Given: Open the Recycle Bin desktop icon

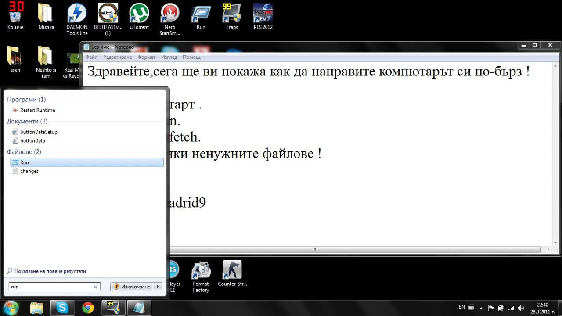Looking at the screenshot, I should (15, 15).
